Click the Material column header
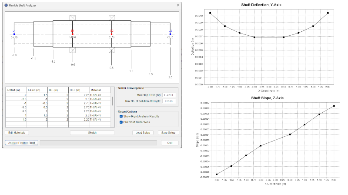Screen dimensions: 348x195 [95, 90]
